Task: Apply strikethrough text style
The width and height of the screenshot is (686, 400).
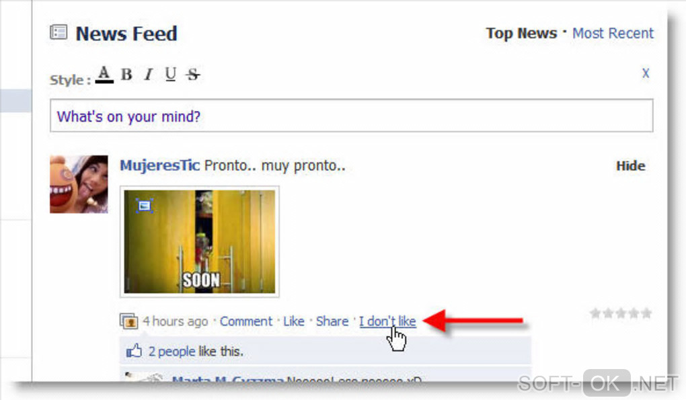Action: 193,75
